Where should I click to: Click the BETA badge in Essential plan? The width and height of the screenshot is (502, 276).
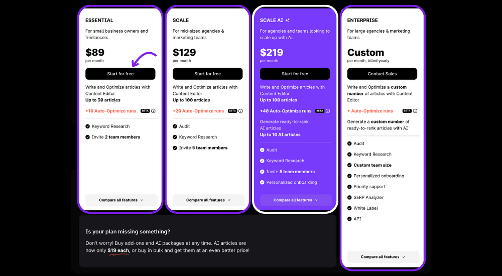146,111
